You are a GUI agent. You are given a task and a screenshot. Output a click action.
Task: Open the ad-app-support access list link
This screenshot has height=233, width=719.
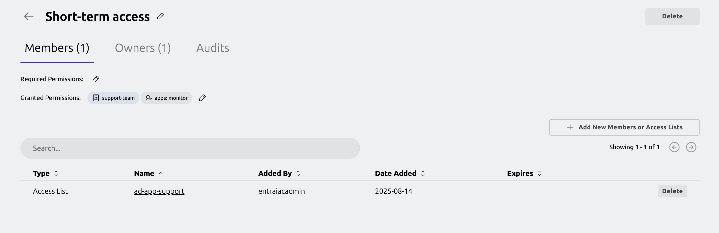point(159,191)
